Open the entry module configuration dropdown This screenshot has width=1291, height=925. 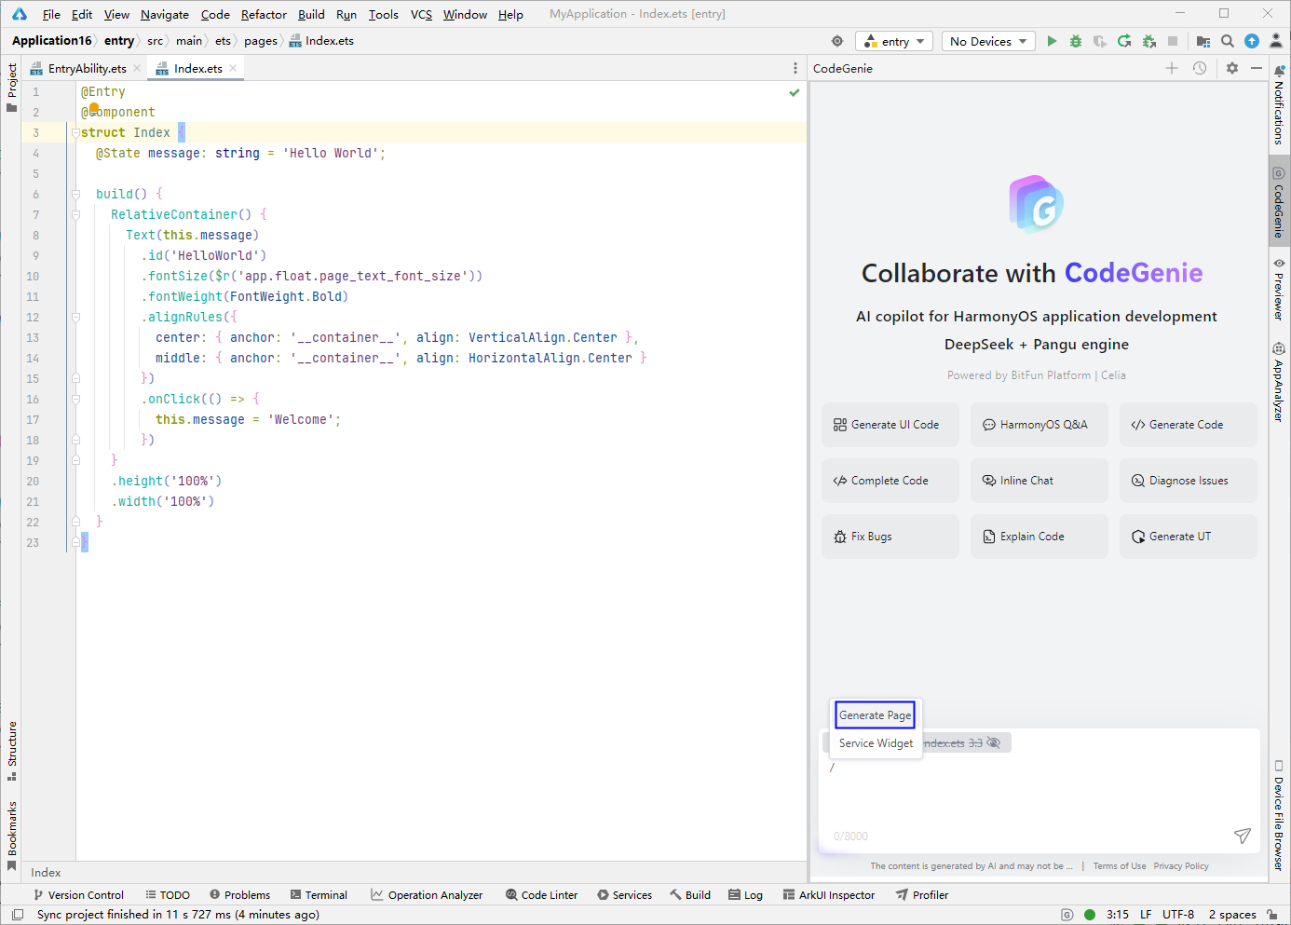coord(895,41)
